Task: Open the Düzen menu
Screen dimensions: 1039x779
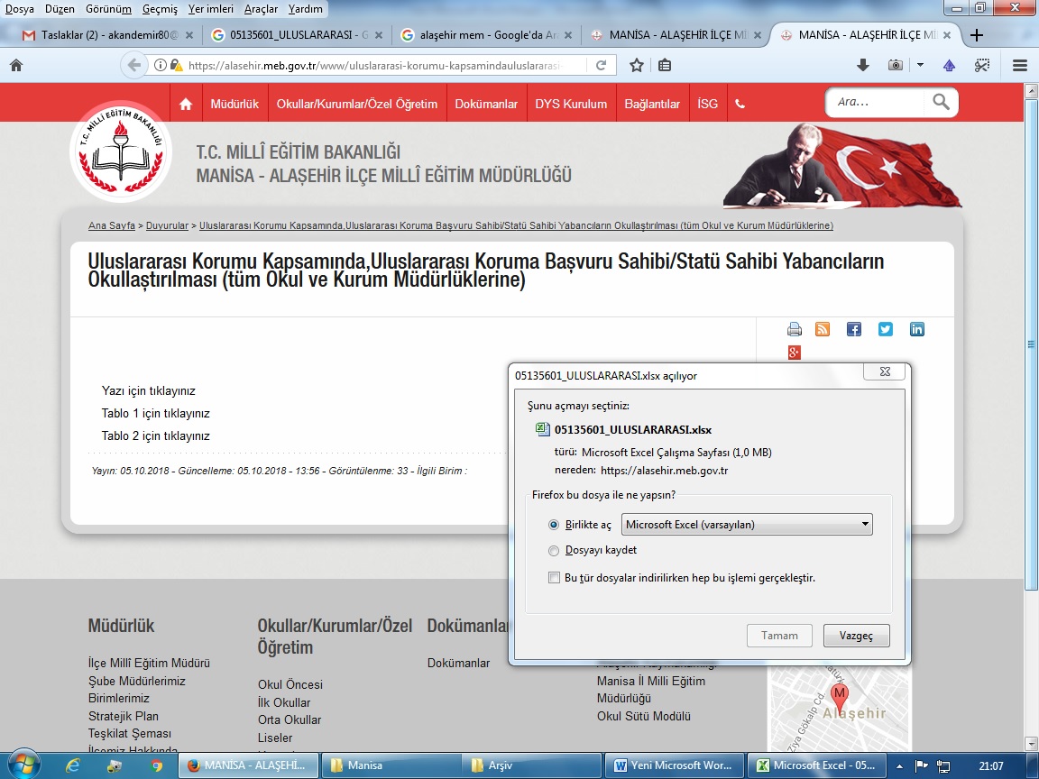Action: pyautogui.click(x=60, y=9)
